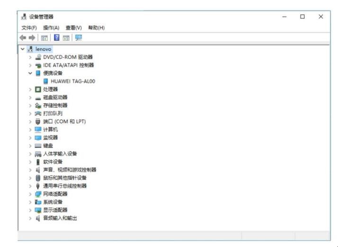Screen dimensions: 338x247
Task: Open the 查看(V) menu
Action: point(74,27)
